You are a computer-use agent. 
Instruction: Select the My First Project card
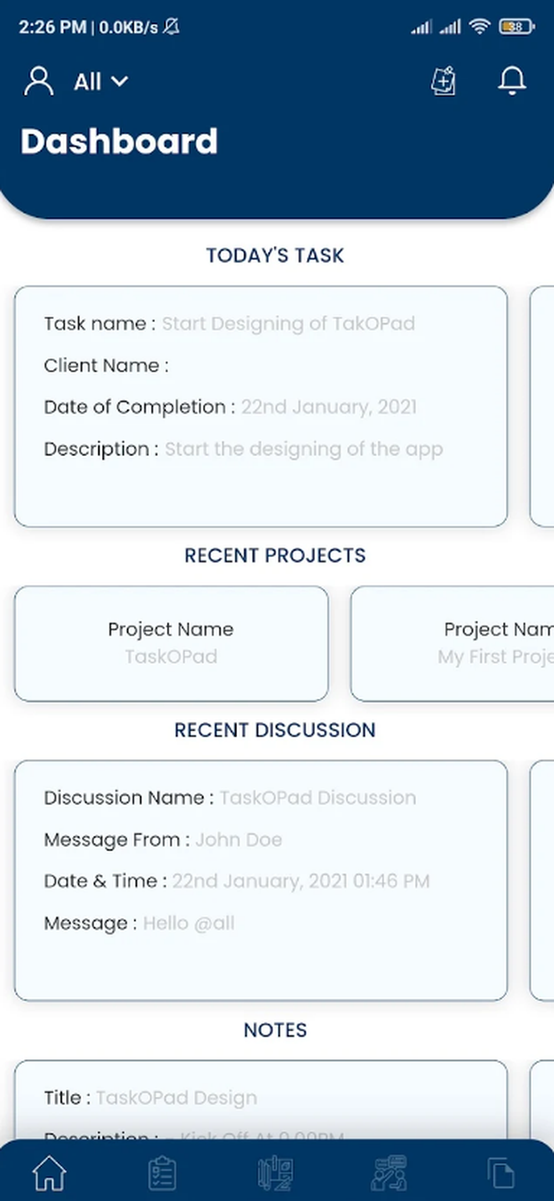[453, 644]
